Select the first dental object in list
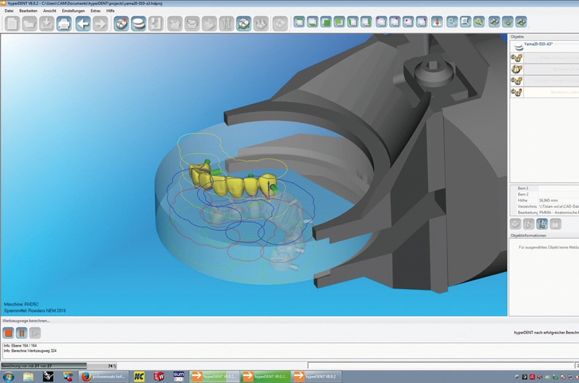This screenshot has height=383, width=579. (x=547, y=58)
